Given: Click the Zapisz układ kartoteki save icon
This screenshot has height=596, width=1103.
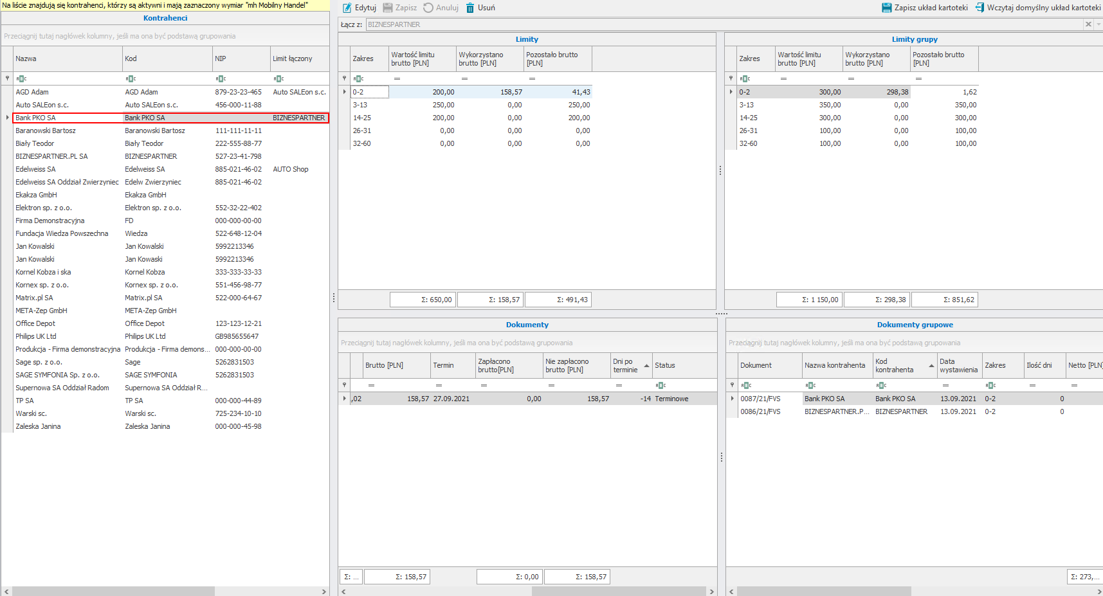Looking at the screenshot, I should (887, 8).
